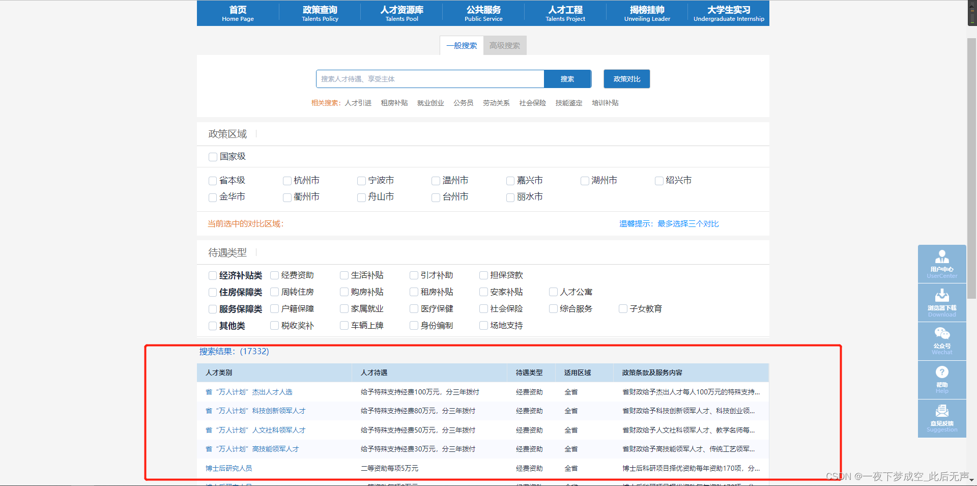977x486 pixels.
Task: Open 省“万人计划”科技创新领军人才 result
Action: coord(255,411)
